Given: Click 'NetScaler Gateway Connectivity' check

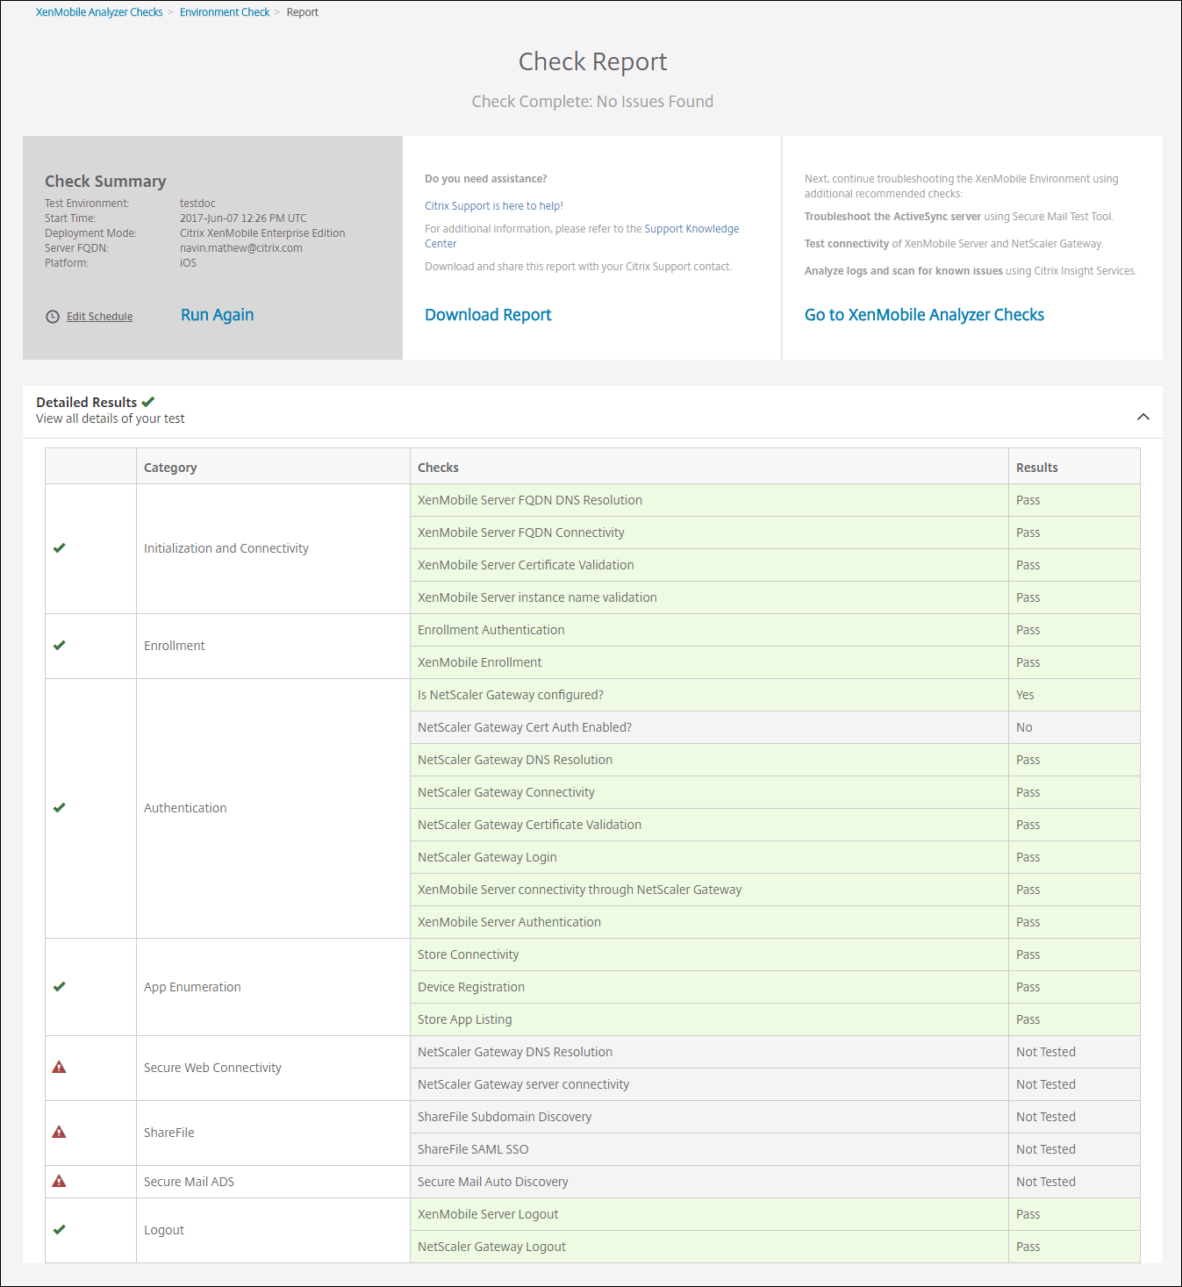Looking at the screenshot, I should (x=709, y=792).
